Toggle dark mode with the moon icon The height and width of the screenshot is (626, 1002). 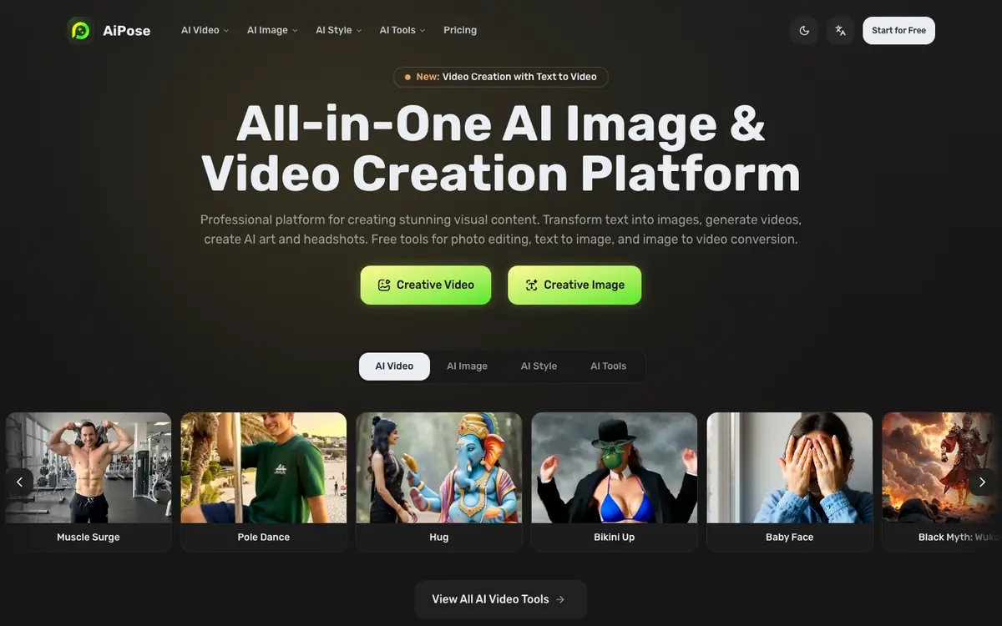pos(804,30)
